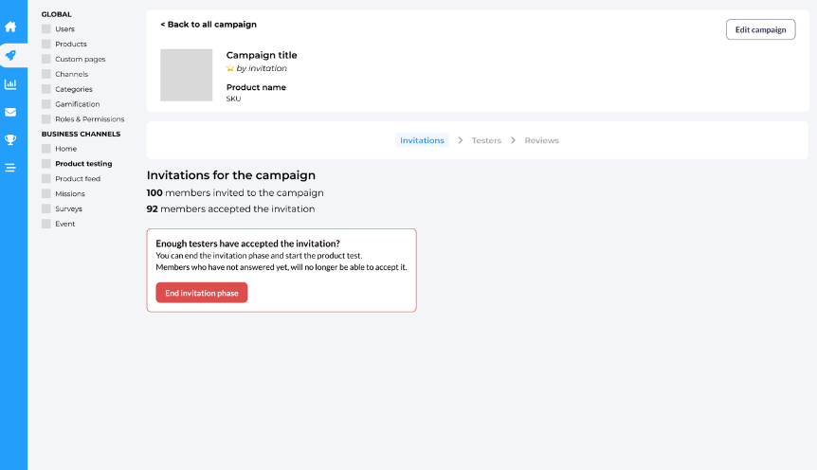
Task: Open the home icon in left rail
Action: point(10,27)
